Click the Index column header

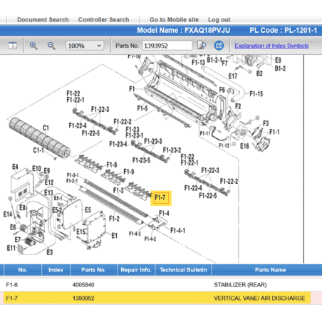tap(56, 270)
